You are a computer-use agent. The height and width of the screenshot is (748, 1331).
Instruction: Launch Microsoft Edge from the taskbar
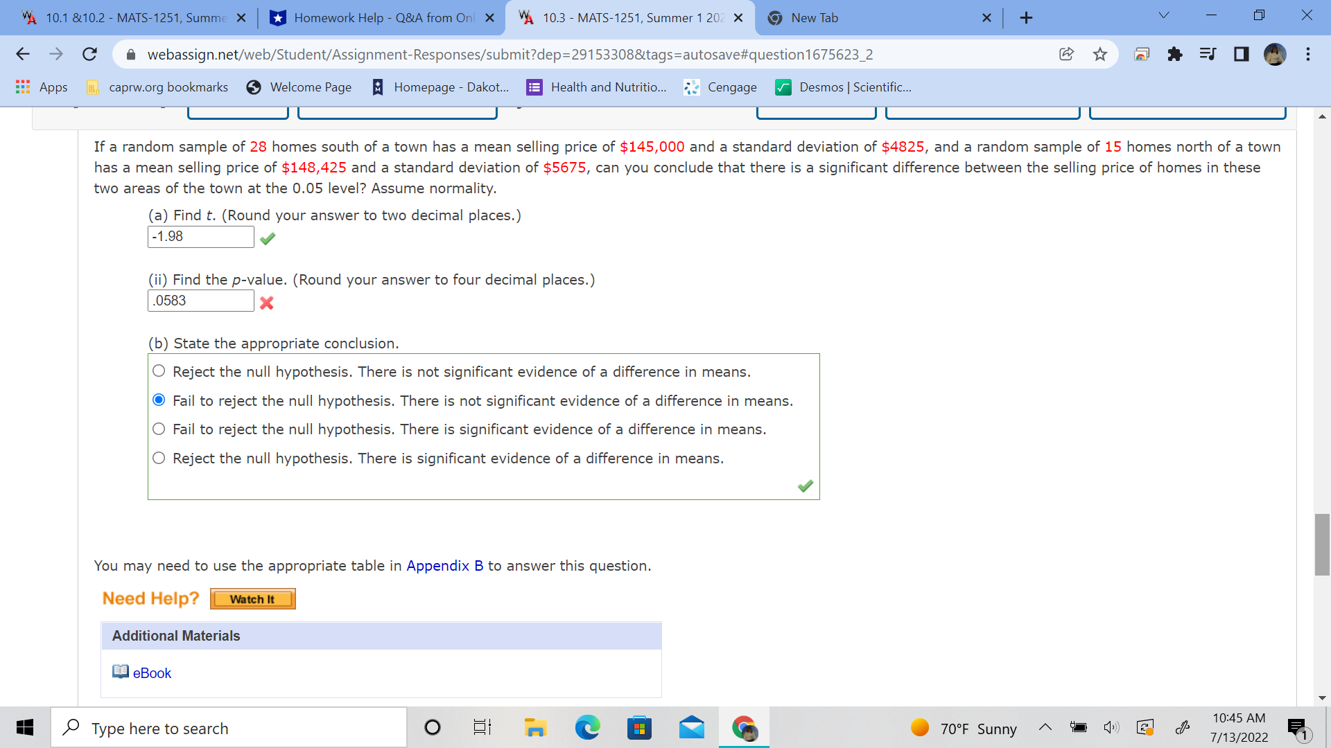[x=587, y=727]
